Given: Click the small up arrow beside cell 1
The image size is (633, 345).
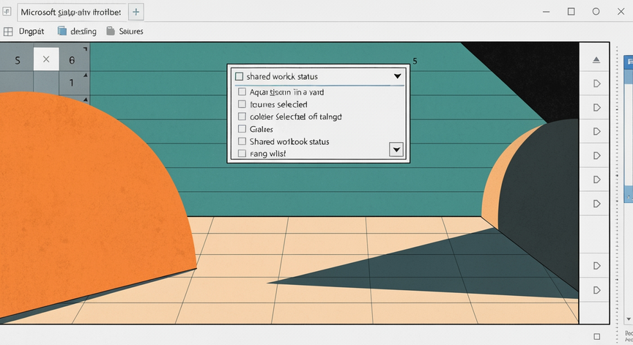Looking at the screenshot, I should click(86, 75).
